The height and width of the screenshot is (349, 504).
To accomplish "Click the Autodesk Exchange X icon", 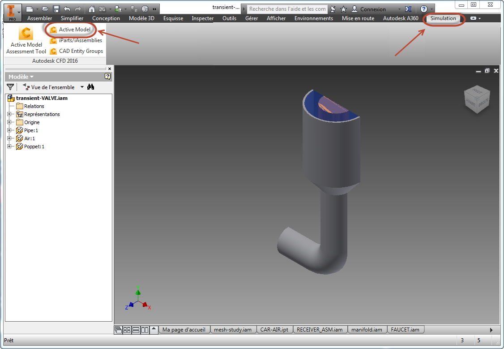I will coord(408,9).
